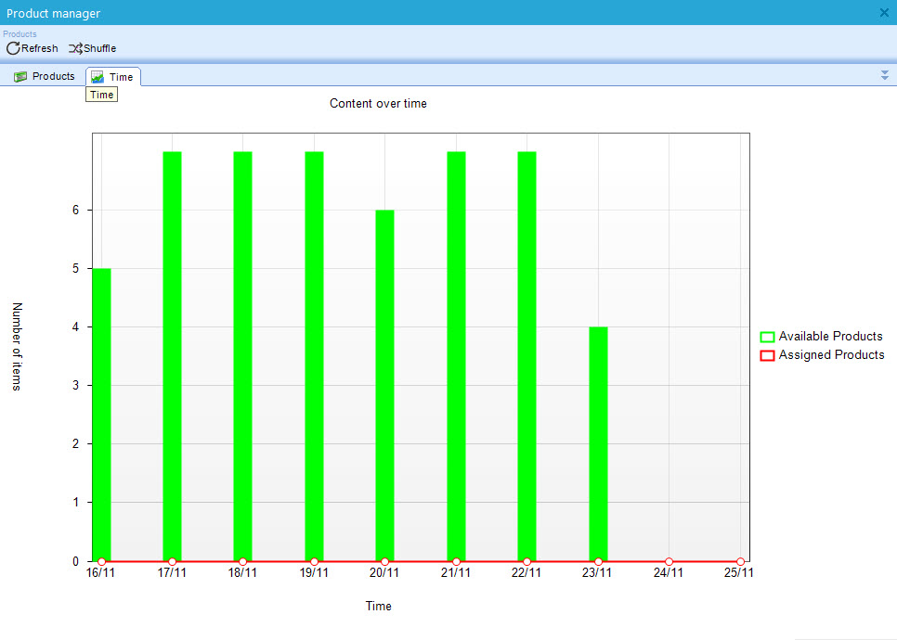Viewport: 897px width, 640px height.
Task: Click the green bar for 20/11
Action: [x=384, y=384]
